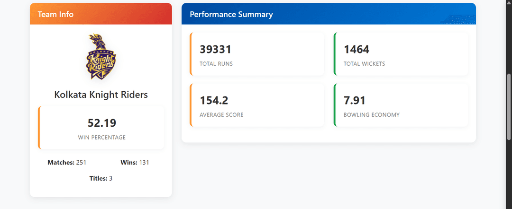Open the Bowling Economy card
Image resolution: width=512 pixels, height=209 pixels.
(401, 105)
